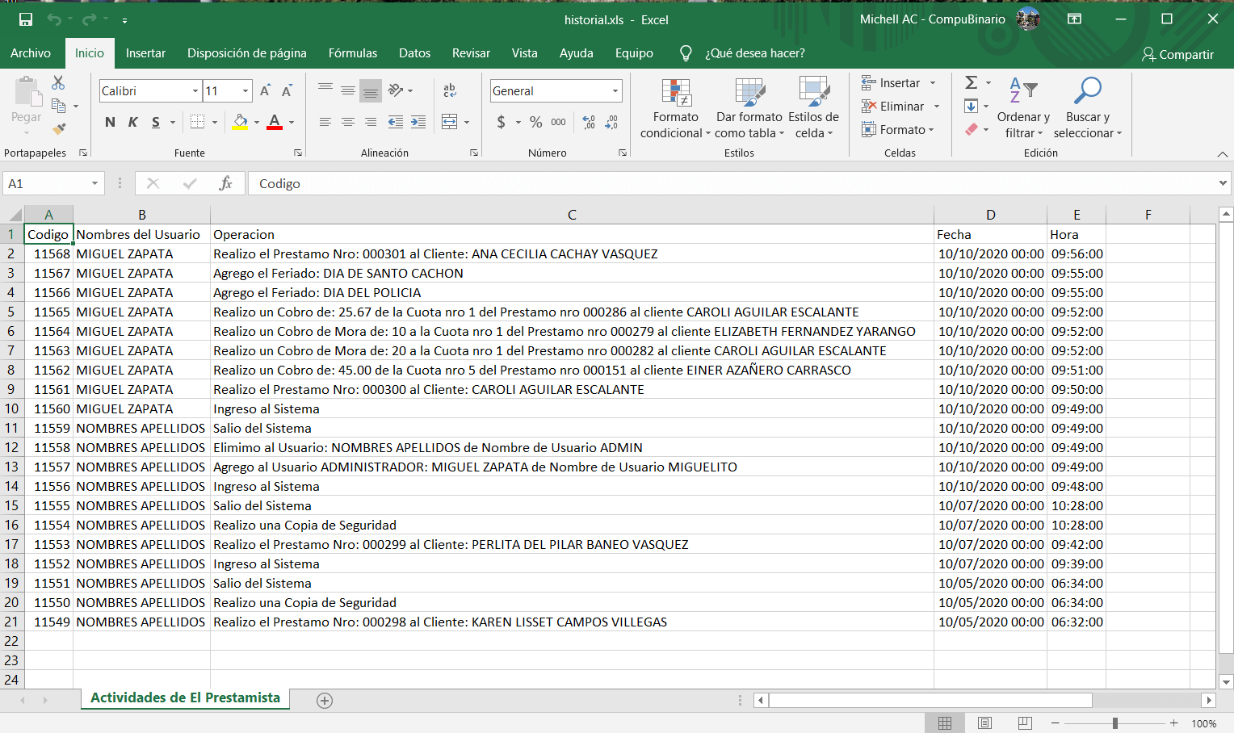Image resolution: width=1234 pixels, height=733 pixels.
Task: Open the font size dropdown
Action: tap(246, 91)
